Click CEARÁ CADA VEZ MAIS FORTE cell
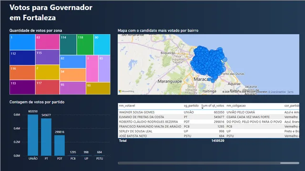 (x=248, y=117)
